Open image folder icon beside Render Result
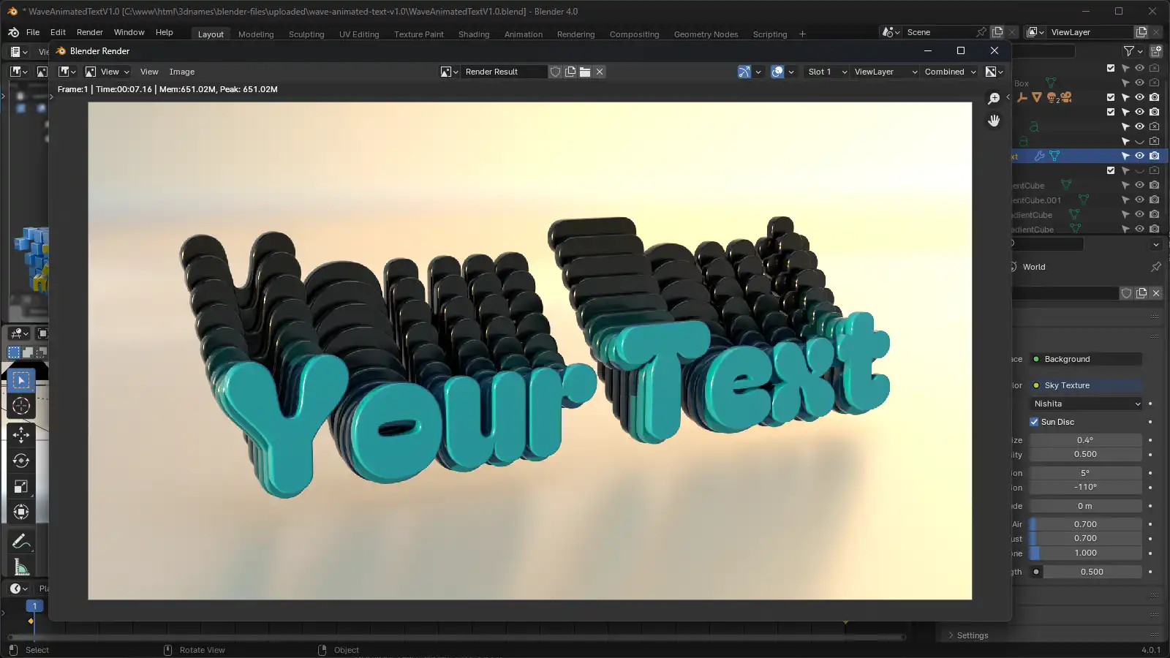 pyautogui.click(x=585, y=72)
